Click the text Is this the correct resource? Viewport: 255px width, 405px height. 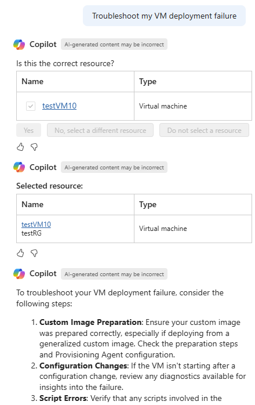coord(65,64)
